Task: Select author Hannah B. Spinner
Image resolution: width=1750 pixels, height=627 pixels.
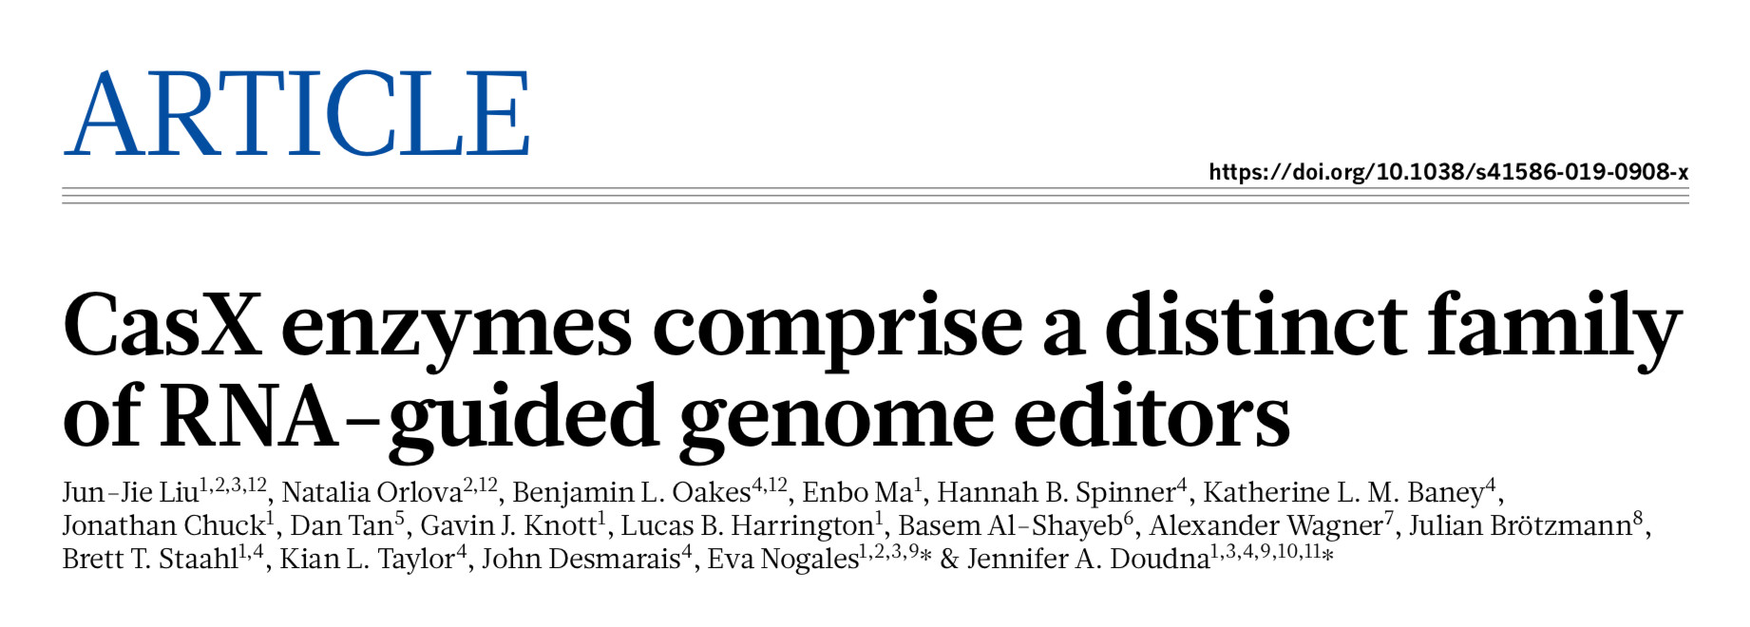Action: [1056, 492]
